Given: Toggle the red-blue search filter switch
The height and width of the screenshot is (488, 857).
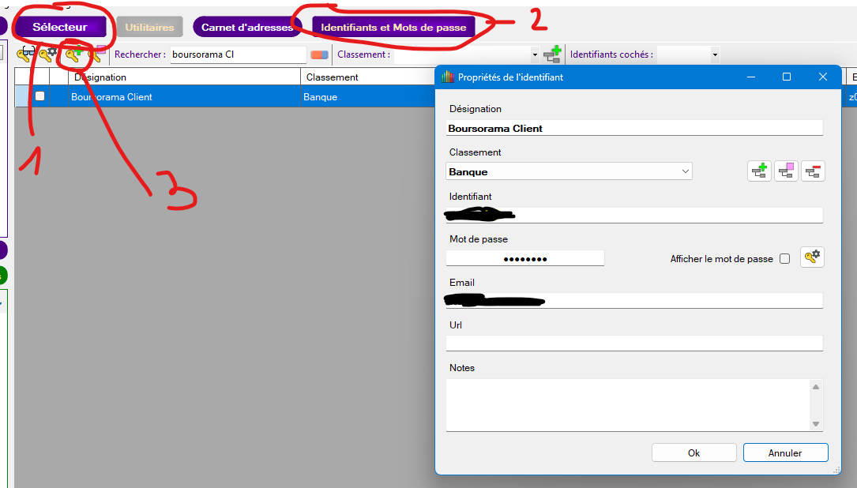Looking at the screenshot, I should (319, 54).
